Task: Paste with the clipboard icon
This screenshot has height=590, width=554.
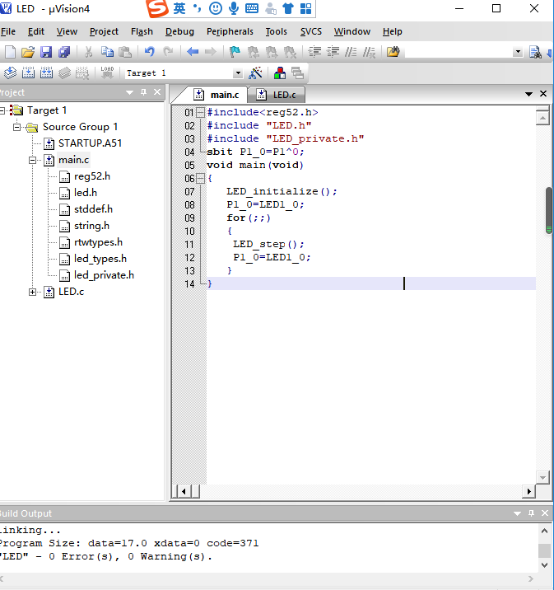Action: [125, 52]
